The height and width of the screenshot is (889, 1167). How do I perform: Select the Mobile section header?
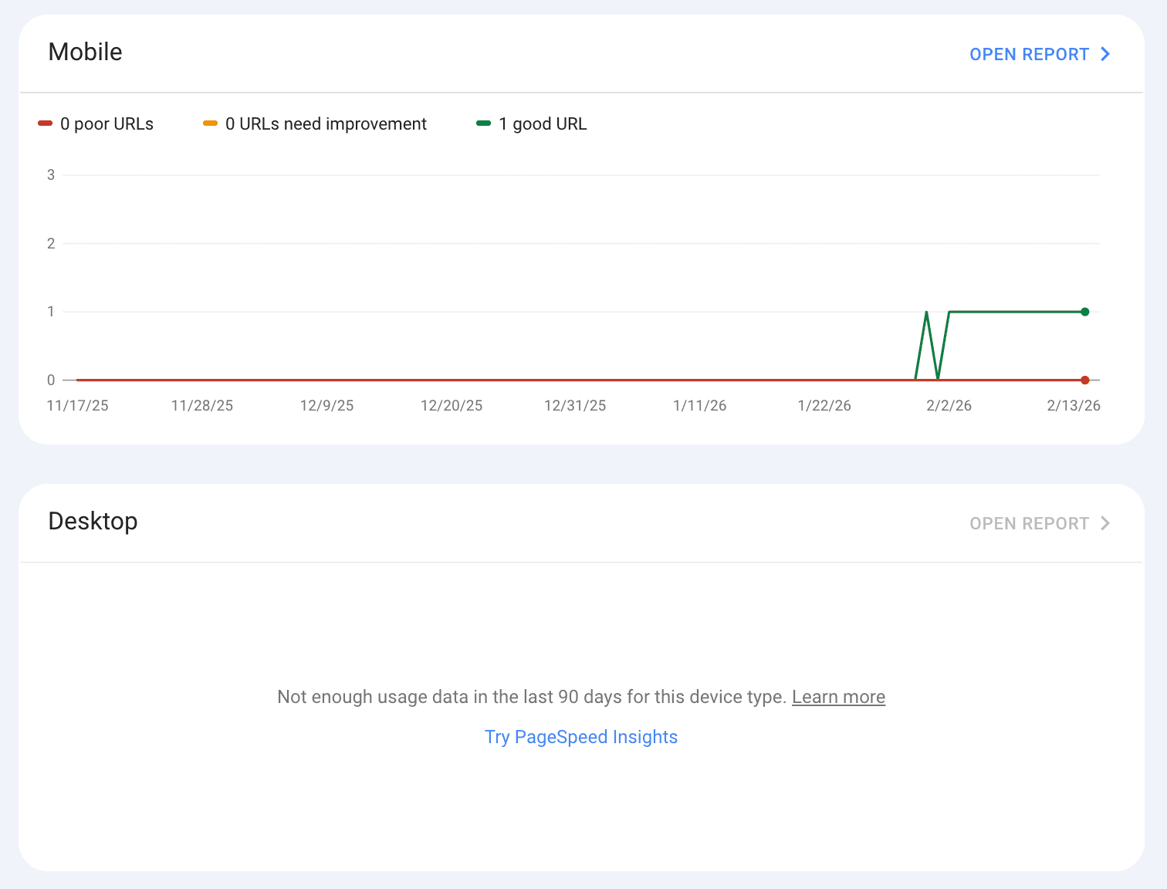(85, 52)
